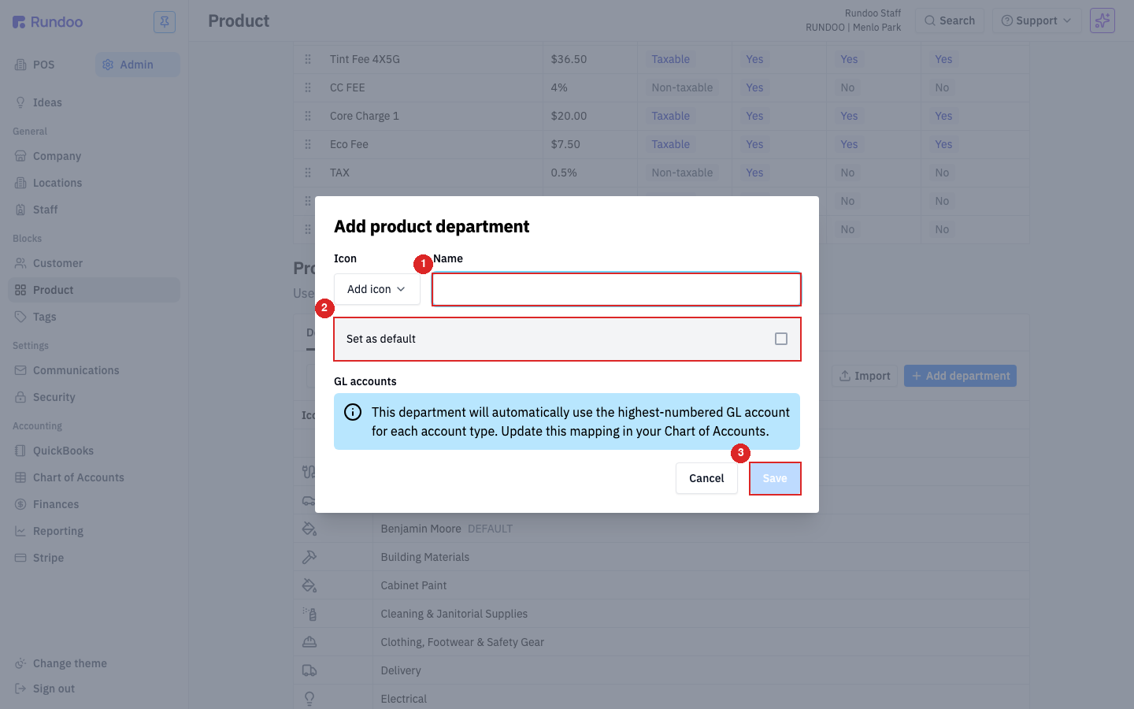The width and height of the screenshot is (1134, 709).
Task: Open the Add icon dropdown
Action: [376, 289]
